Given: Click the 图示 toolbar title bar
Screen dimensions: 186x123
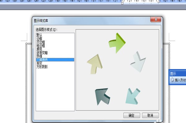Looking at the screenshot, I should [178, 74].
